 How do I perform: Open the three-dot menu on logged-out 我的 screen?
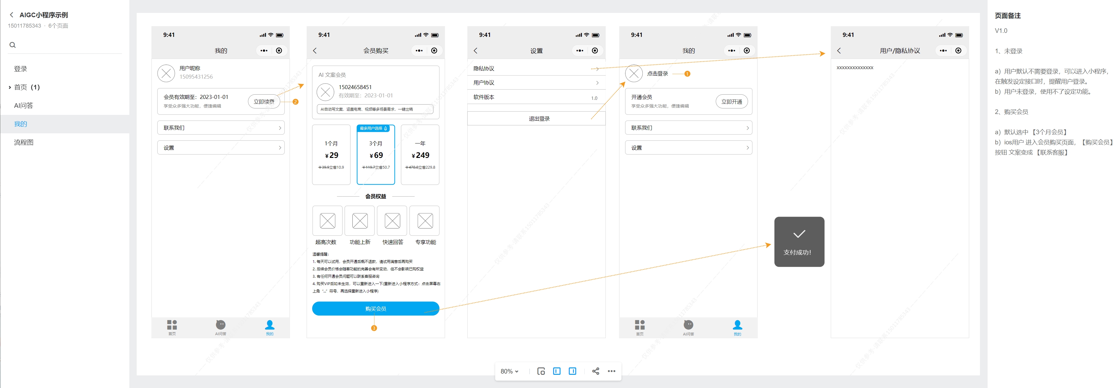click(732, 51)
